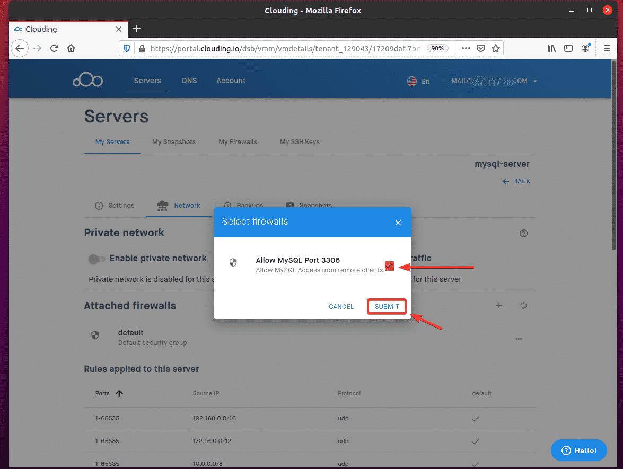This screenshot has width=623, height=469.
Task: Expand the account email dropdown
Action: tap(535, 81)
